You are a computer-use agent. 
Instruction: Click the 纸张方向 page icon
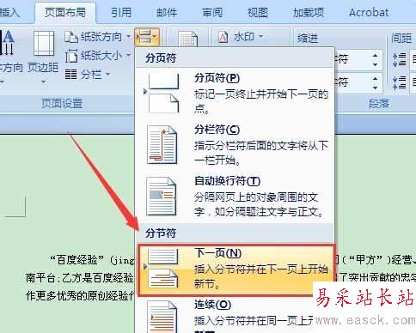point(71,37)
